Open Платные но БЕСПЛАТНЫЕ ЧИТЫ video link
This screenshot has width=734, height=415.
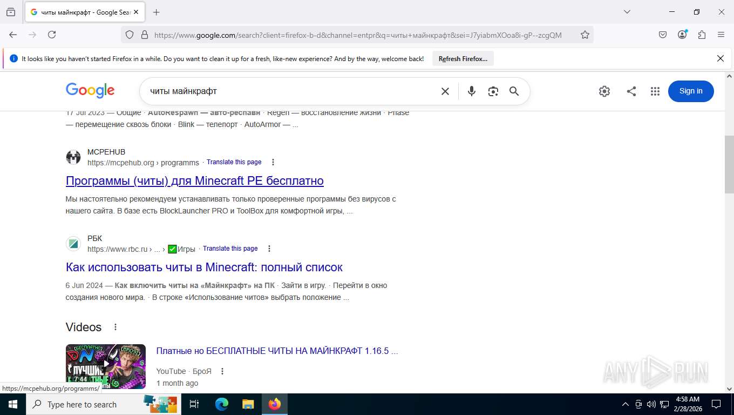(x=277, y=351)
